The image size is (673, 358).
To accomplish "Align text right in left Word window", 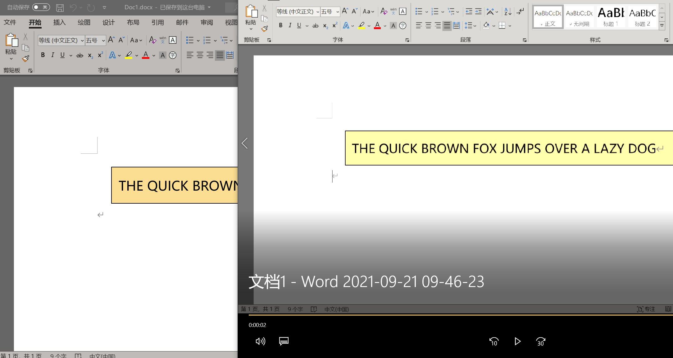I will [210, 55].
